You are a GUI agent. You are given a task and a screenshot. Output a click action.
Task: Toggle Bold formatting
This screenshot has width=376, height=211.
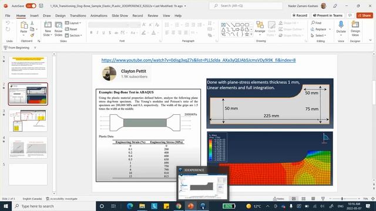tap(91, 33)
